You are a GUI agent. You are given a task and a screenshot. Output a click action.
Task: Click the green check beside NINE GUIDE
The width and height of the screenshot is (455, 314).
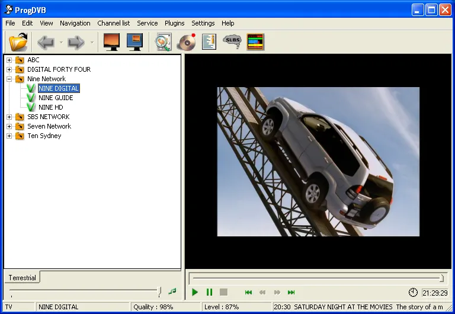tap(31, 98)
